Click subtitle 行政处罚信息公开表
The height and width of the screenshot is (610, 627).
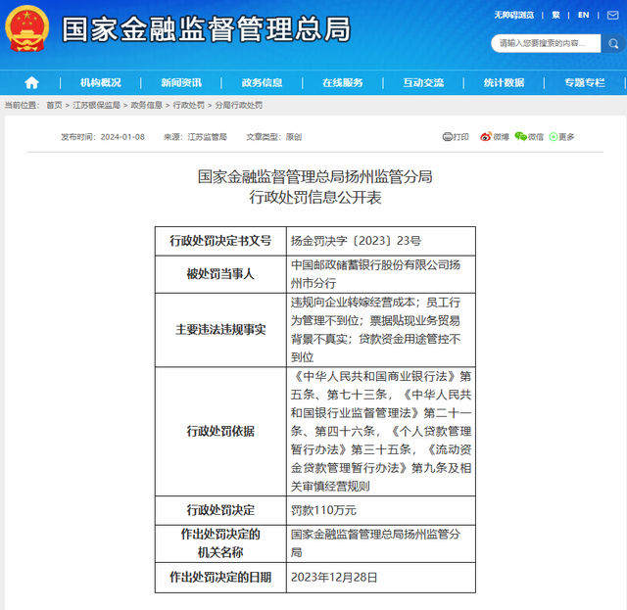click(x=315, y=198)
